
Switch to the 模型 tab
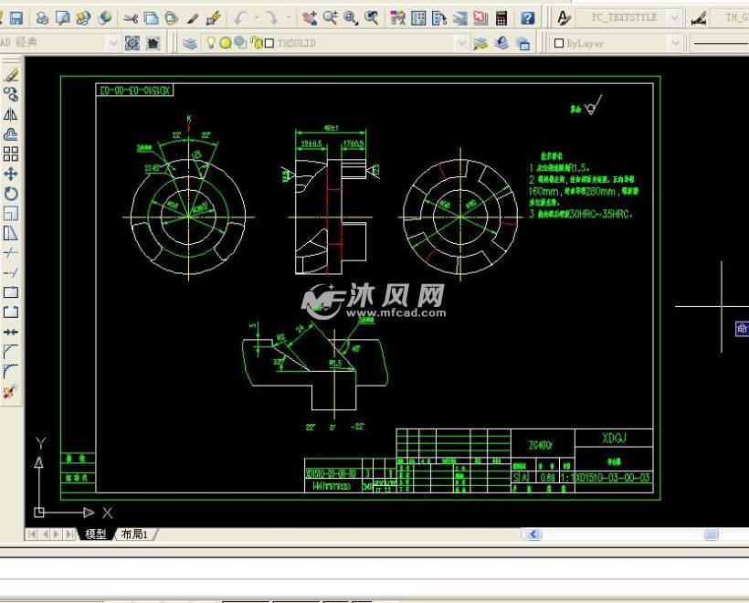click(x=96, y=534)
